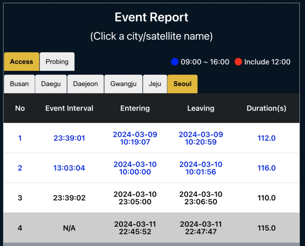Select the 23:39:01 event interval cell

(69, 138)
